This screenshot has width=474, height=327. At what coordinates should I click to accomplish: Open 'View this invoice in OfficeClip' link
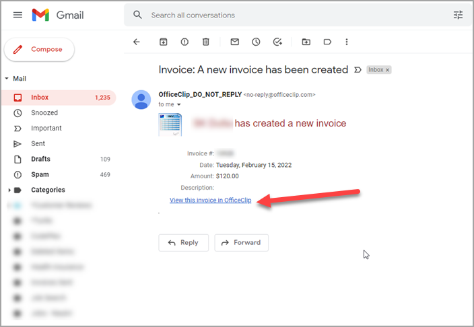[x=210, y=200]
